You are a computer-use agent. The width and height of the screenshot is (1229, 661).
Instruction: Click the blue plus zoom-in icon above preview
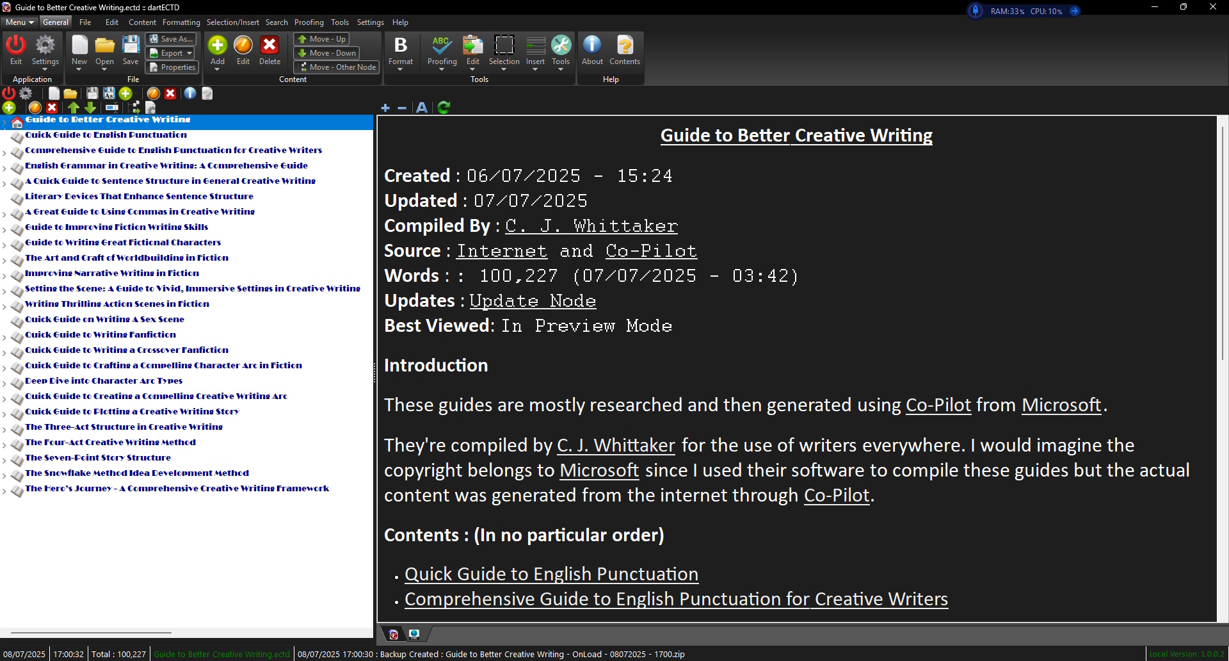385,108
